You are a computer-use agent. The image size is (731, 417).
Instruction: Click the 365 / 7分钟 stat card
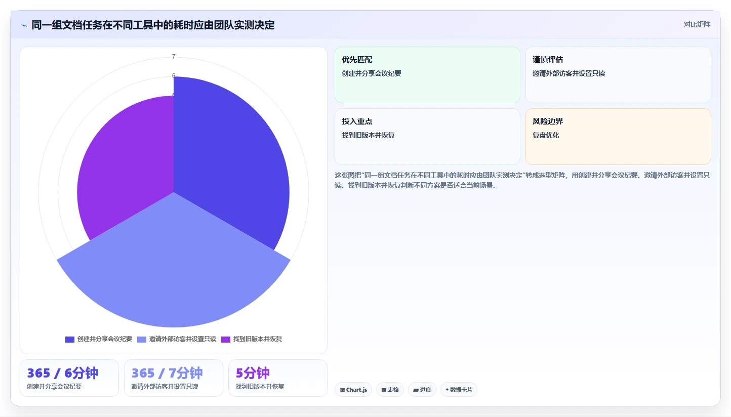click(174, 378)
